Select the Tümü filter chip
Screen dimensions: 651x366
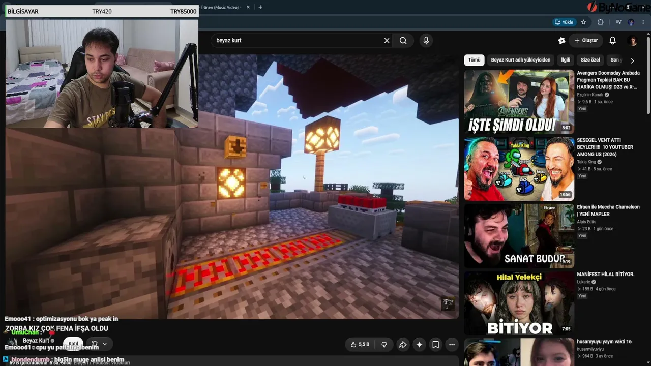coord(474,60)
